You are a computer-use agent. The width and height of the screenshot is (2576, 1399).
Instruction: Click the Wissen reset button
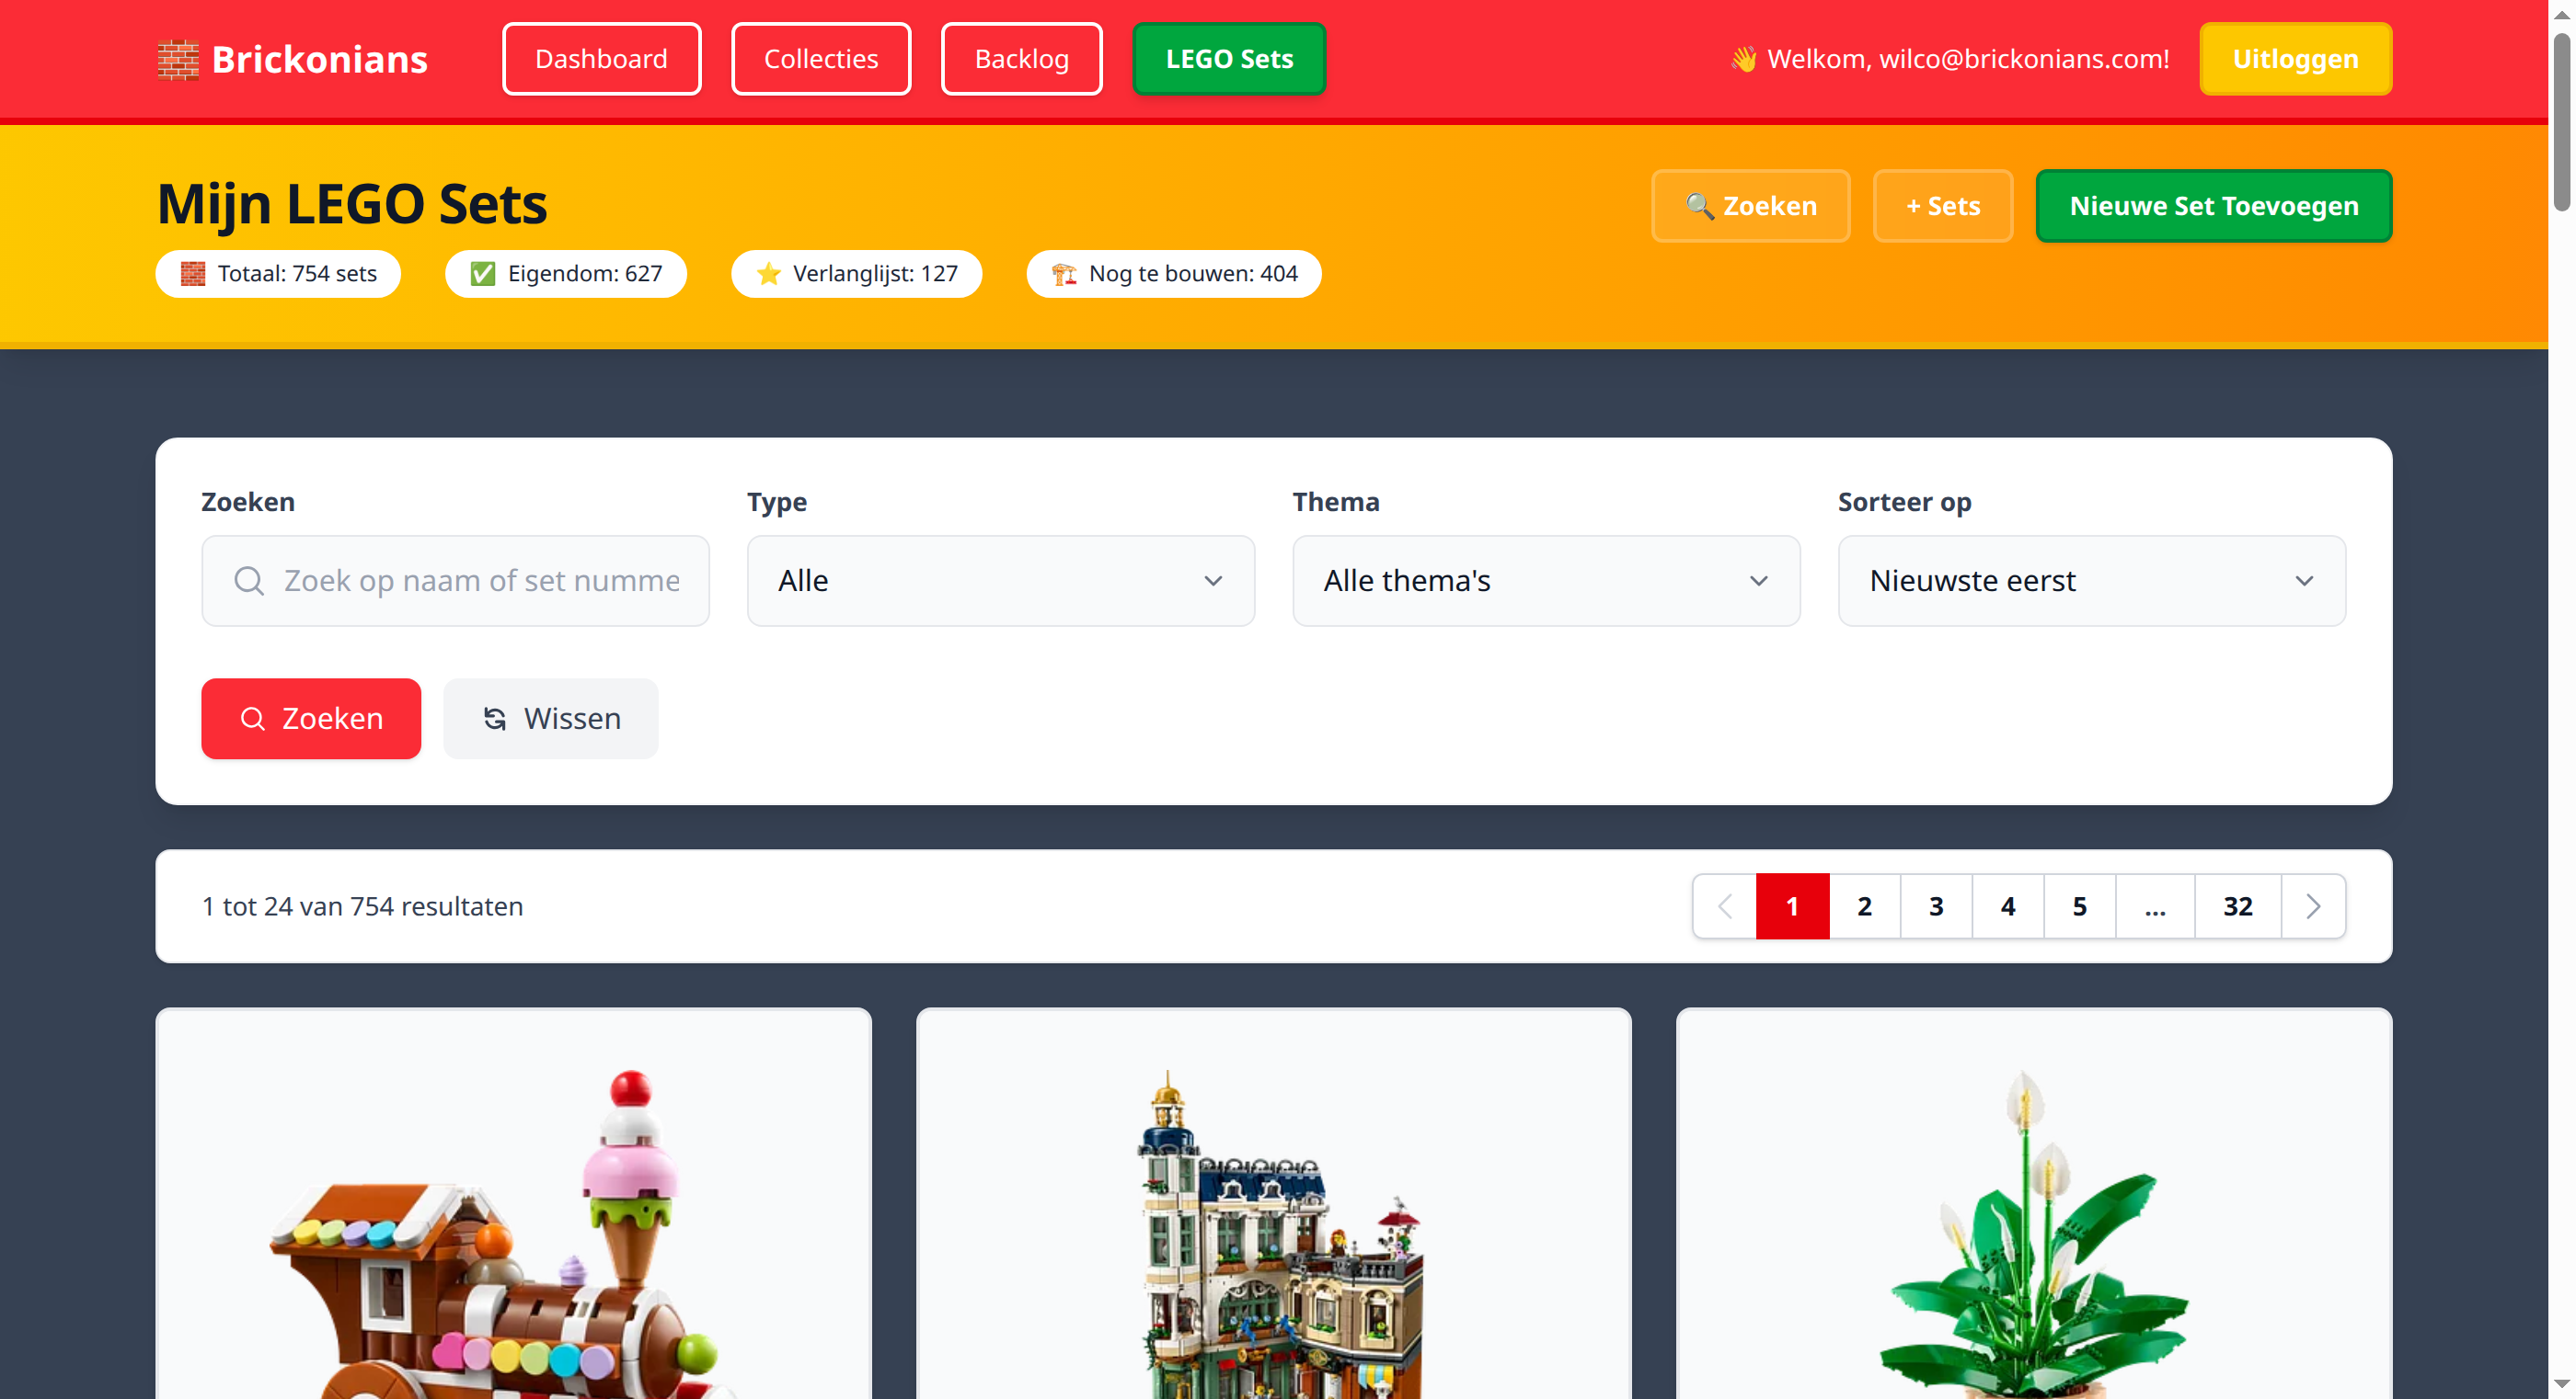pyautogui.click(x=551, y=719)
